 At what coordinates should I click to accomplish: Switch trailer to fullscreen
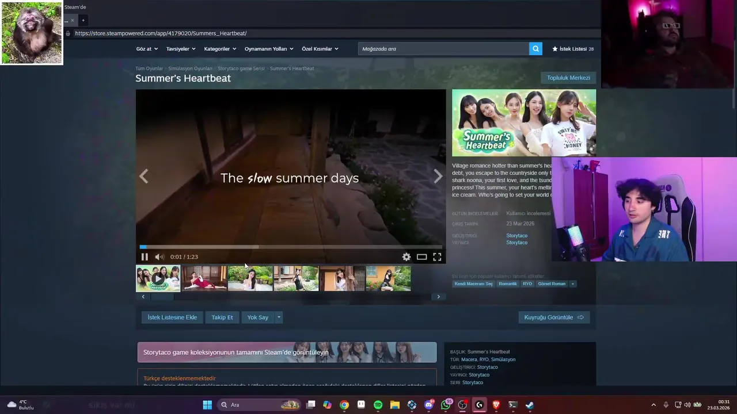point(437,257)
